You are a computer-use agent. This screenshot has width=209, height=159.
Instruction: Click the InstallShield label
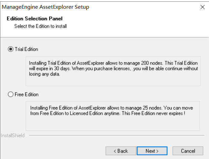[13, 136]
